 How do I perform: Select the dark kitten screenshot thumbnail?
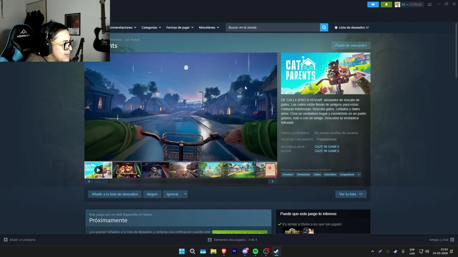(155, 170)
